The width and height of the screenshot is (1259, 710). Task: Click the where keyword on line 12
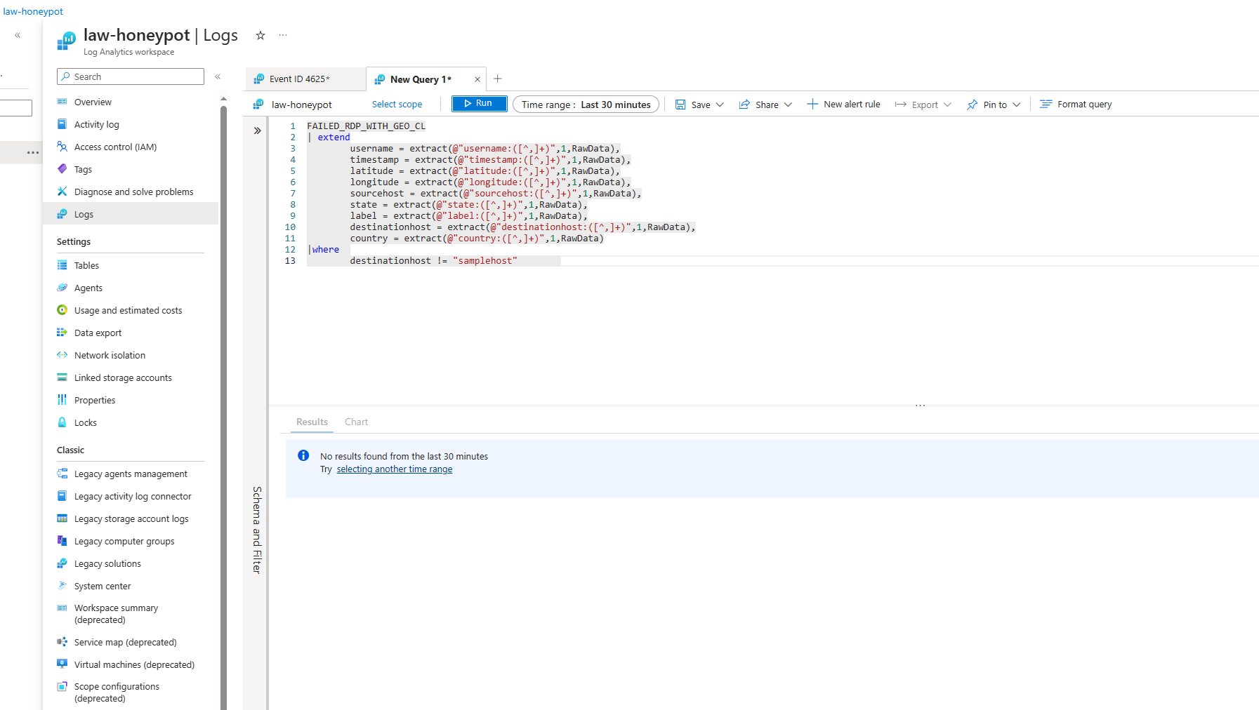(x=325, y=249)
